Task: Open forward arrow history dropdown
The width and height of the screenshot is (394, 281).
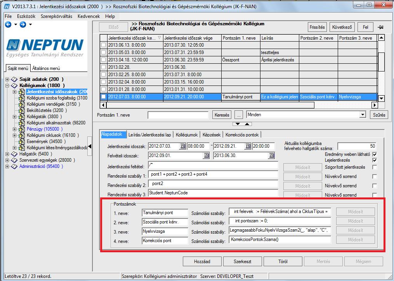Action: 30,24
